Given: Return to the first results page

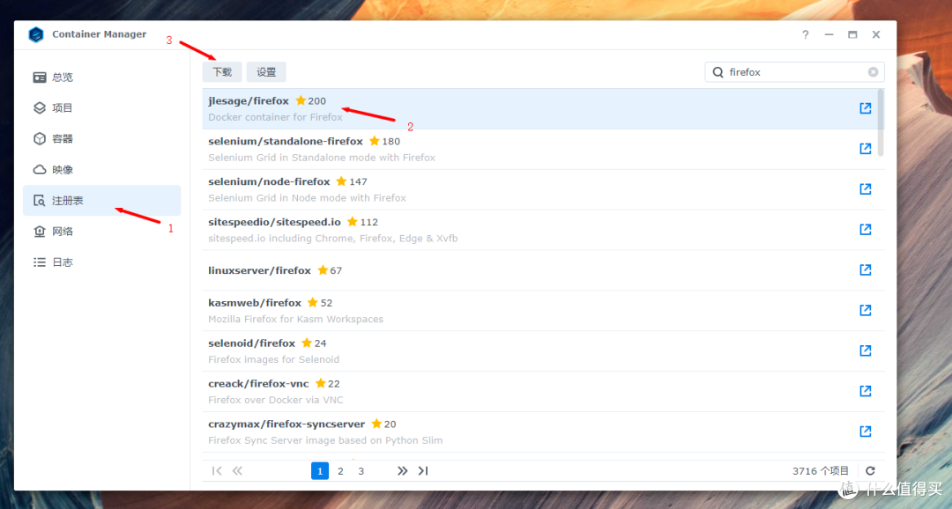Looking at the screenshot, I should (216, 470).
